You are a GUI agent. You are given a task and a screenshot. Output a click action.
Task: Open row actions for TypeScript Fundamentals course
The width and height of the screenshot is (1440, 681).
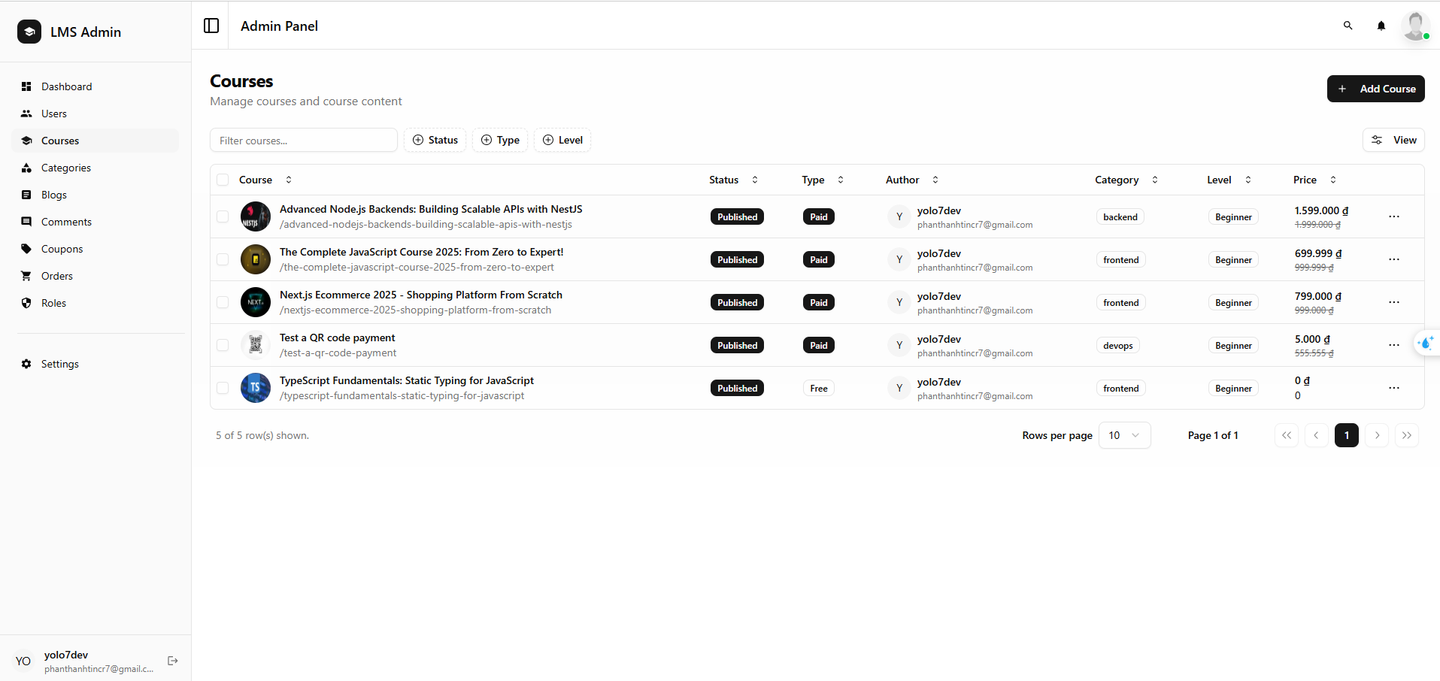[x=1393, y=388]
